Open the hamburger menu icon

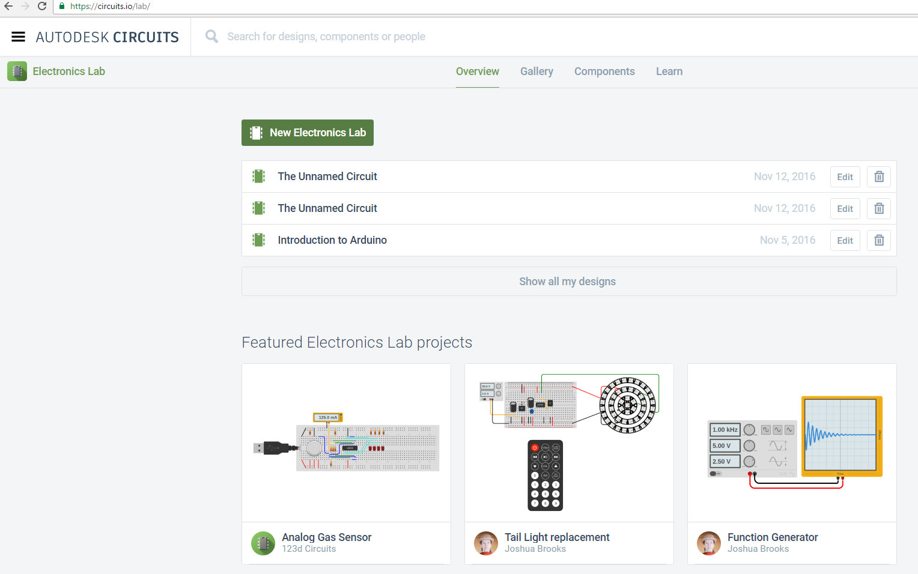tap(19, 37)
